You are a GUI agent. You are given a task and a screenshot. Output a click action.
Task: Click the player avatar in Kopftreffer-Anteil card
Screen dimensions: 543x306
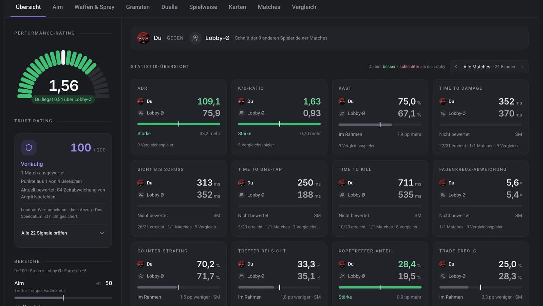click(x=342, y=264)
